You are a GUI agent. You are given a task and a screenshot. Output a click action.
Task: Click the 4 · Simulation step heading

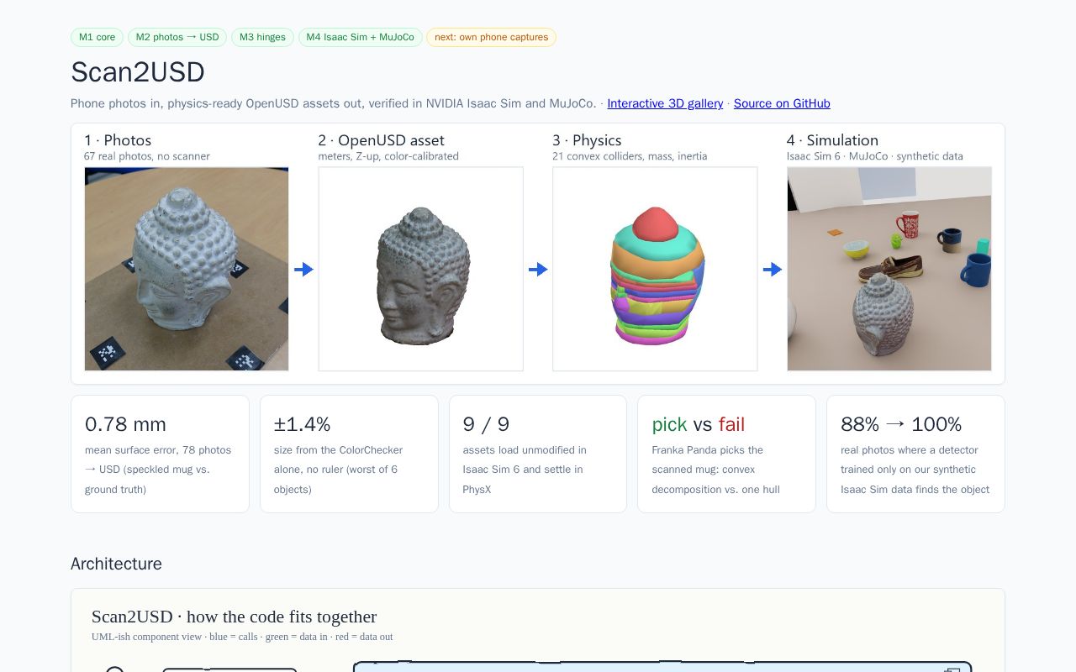(832, 140)
